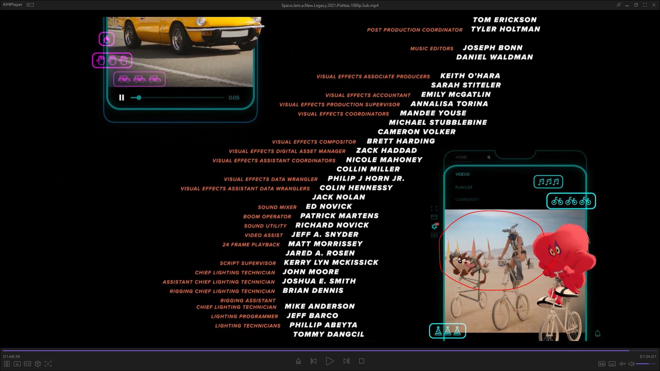
Task: Open the playlist panel icon
Action: pyautogui.click(x=7, y=364)
